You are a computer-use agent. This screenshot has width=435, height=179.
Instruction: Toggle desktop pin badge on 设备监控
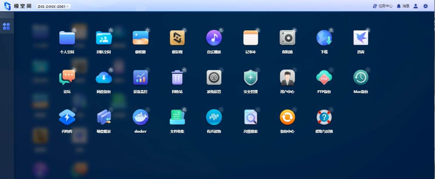pos(148,70)
